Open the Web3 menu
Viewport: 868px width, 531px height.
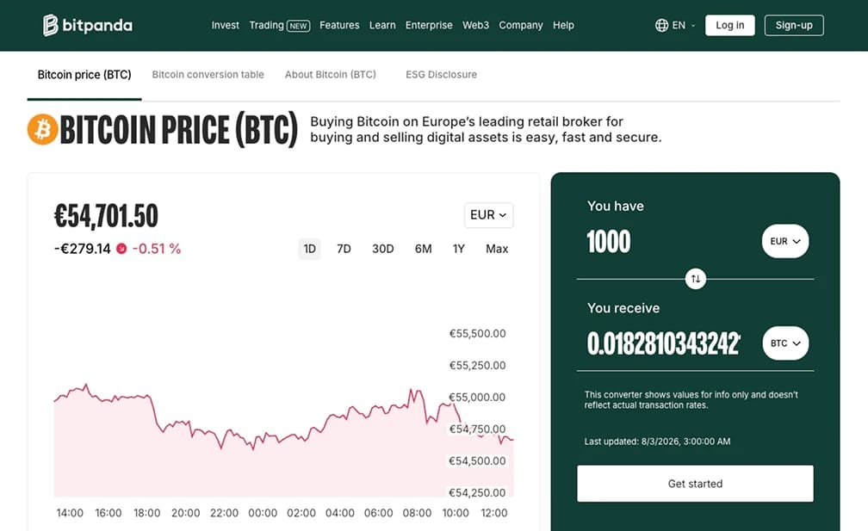pyautogui.click(x=475, y=25)
